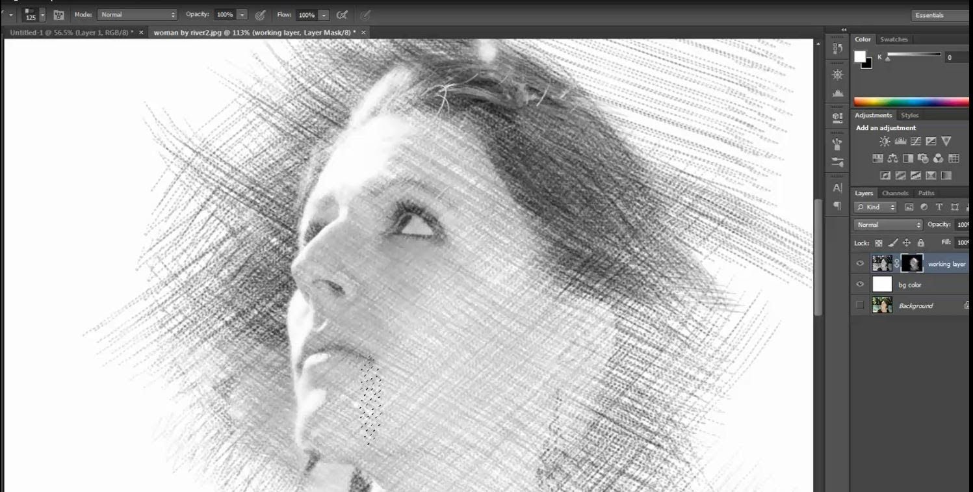This screenshot has width=973, height=492.
Task: Add a Vibrance adjustment layer
Action: tap(946, 140)
